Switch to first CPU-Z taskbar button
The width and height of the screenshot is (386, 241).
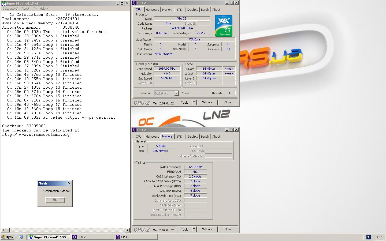[93, 237]
